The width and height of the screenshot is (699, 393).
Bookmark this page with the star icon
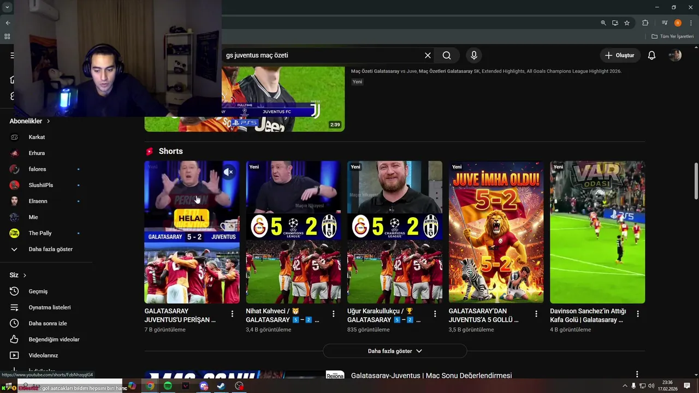627,23
